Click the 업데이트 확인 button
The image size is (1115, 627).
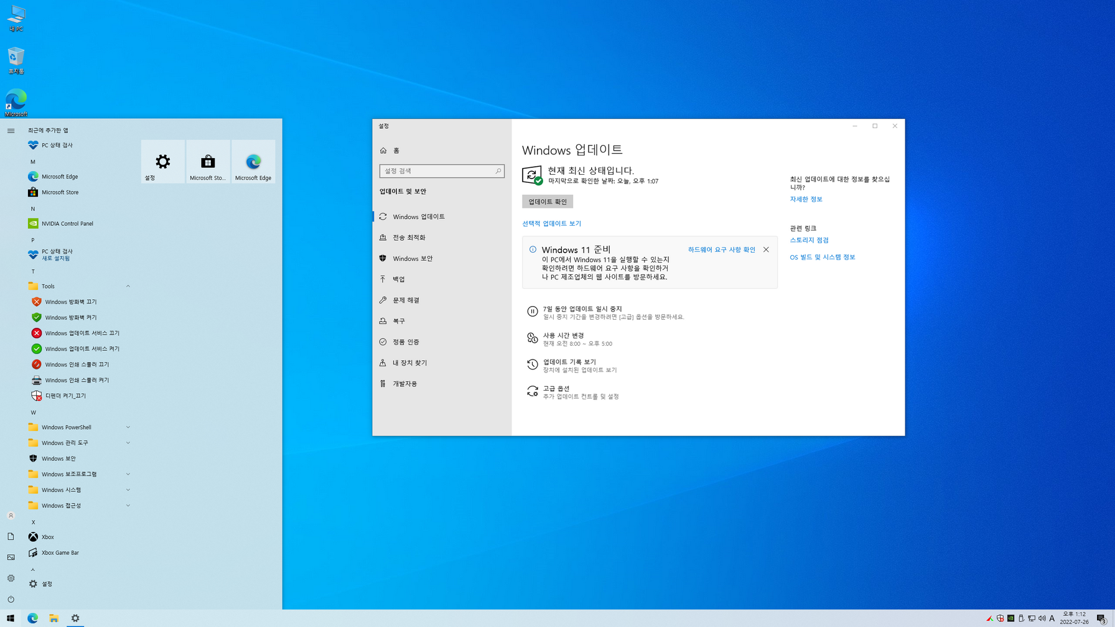point(548,202)
